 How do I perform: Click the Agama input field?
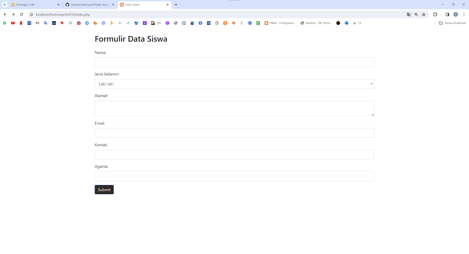click(x=235, y=176)
